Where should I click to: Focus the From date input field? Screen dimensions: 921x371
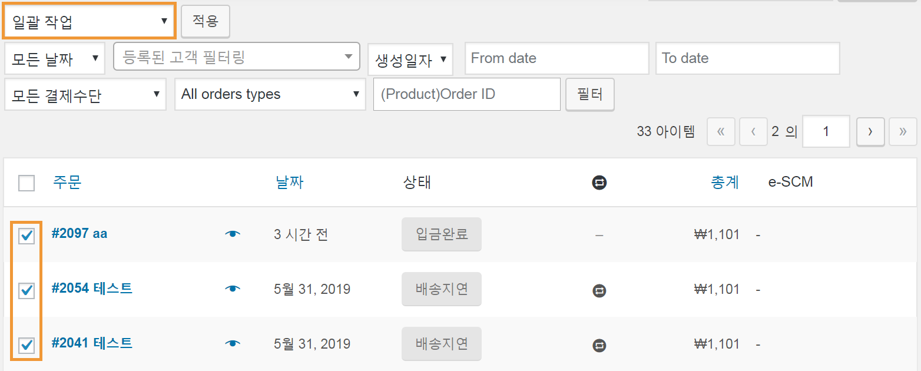point(557,58)
